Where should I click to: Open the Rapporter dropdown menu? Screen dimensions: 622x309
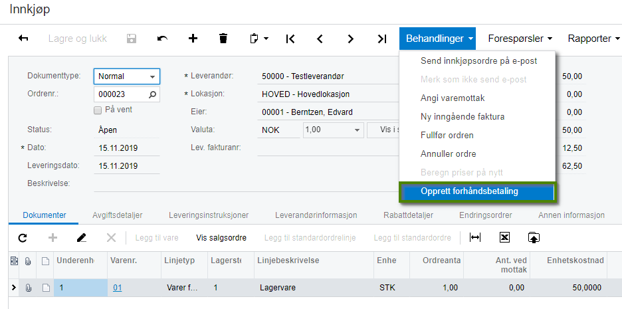point(593,39)
